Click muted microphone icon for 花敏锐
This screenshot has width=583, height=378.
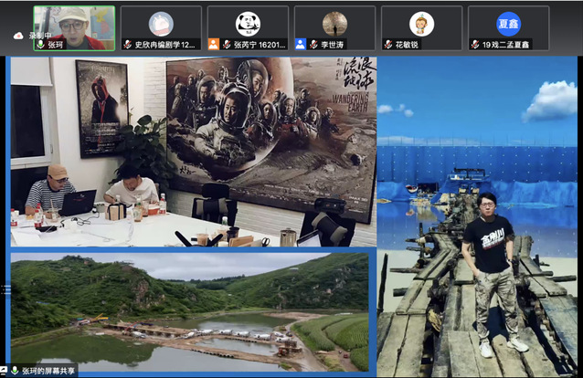(x=388, y=44)
